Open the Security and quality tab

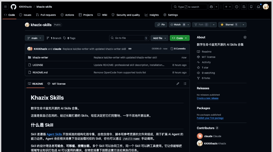click(126, 15)
